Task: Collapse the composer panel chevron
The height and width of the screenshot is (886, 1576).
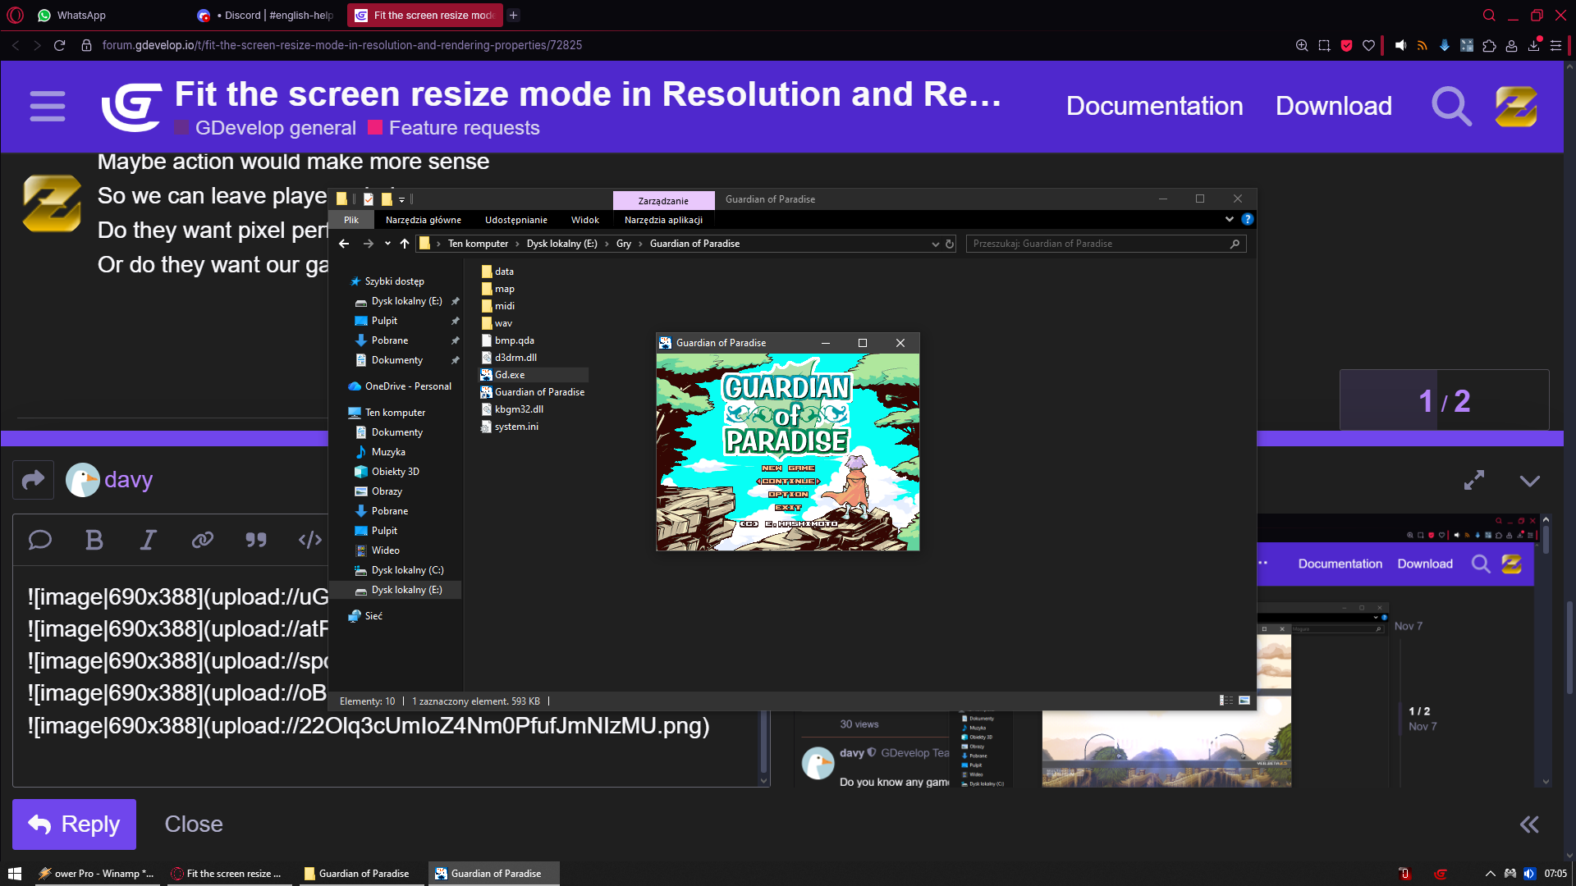Action: tap(1530, 481)
